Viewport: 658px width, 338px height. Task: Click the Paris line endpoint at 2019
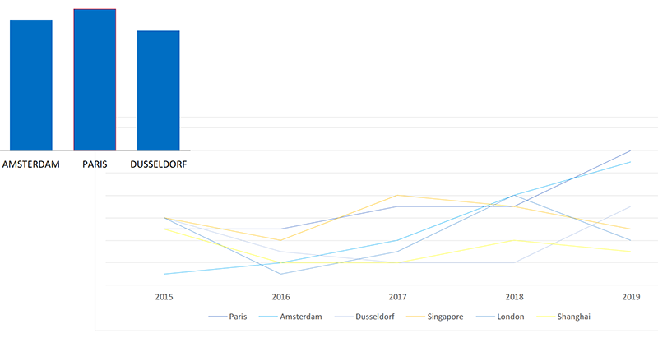(x=630, y=151)
